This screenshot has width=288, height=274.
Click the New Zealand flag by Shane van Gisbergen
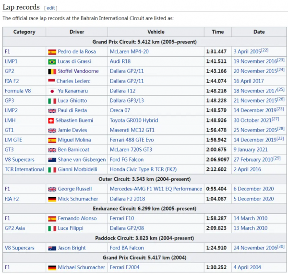coord(52,159)
